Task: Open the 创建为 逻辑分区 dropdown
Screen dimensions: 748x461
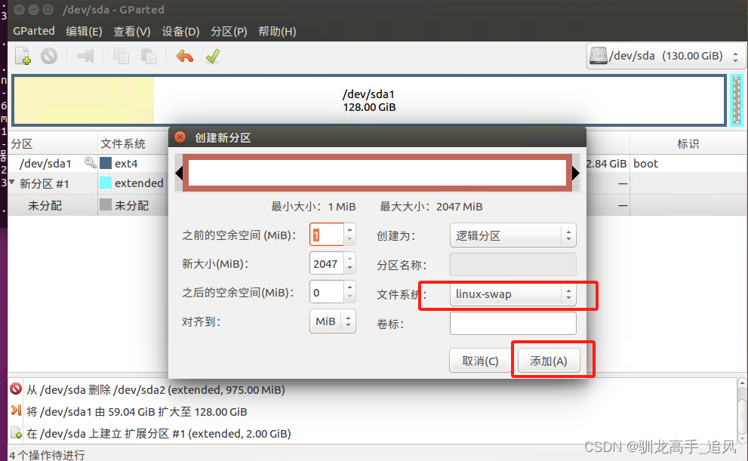Action: point(513,235)
